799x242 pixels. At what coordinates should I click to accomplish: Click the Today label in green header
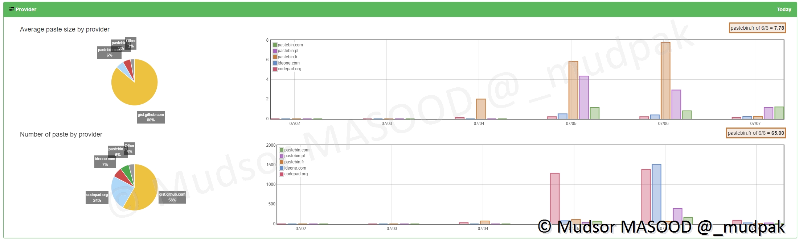pos(784,9)
